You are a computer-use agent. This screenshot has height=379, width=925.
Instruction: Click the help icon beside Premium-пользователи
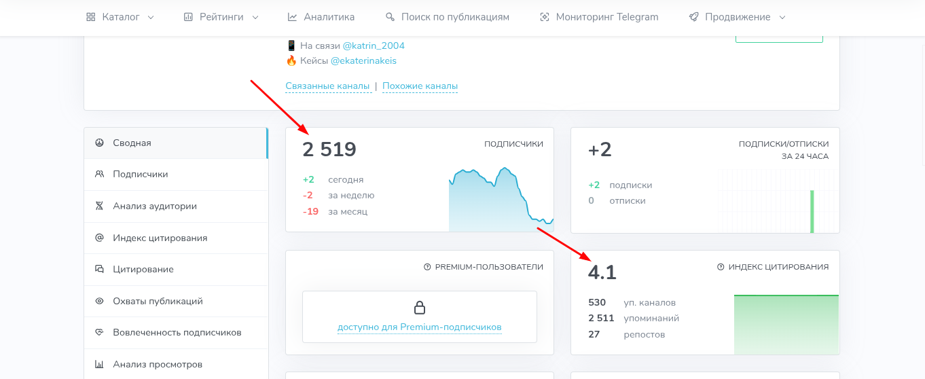(x=427, y=268)
